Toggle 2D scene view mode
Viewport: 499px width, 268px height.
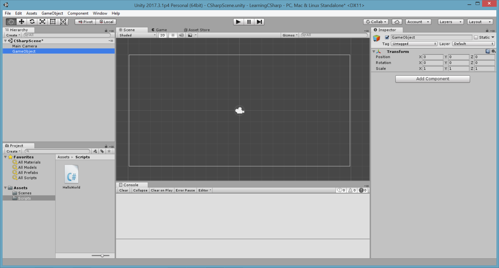pyautogui.click(x=162, y=35)
